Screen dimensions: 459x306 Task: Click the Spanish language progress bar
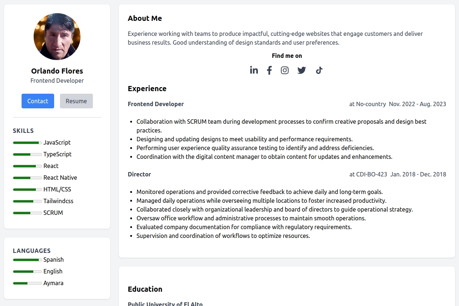[x=27, y=260]
